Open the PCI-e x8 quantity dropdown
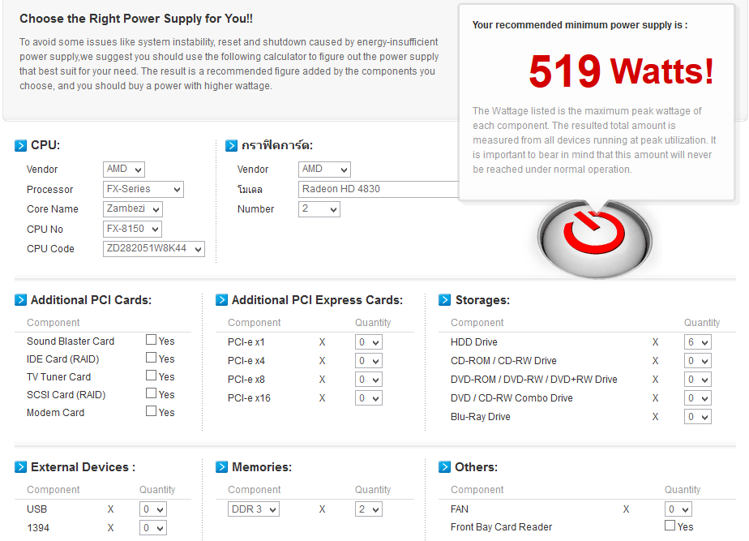749x541 pixels. tap(368, 380)
